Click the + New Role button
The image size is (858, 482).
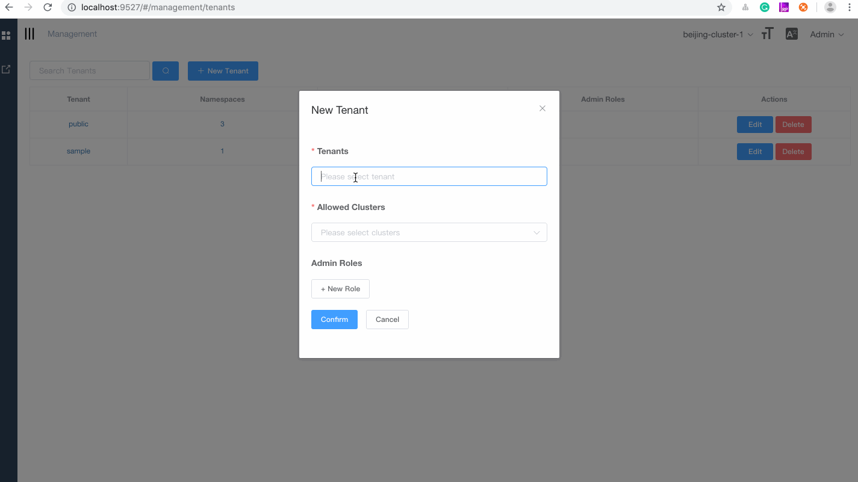coord(340,289)
